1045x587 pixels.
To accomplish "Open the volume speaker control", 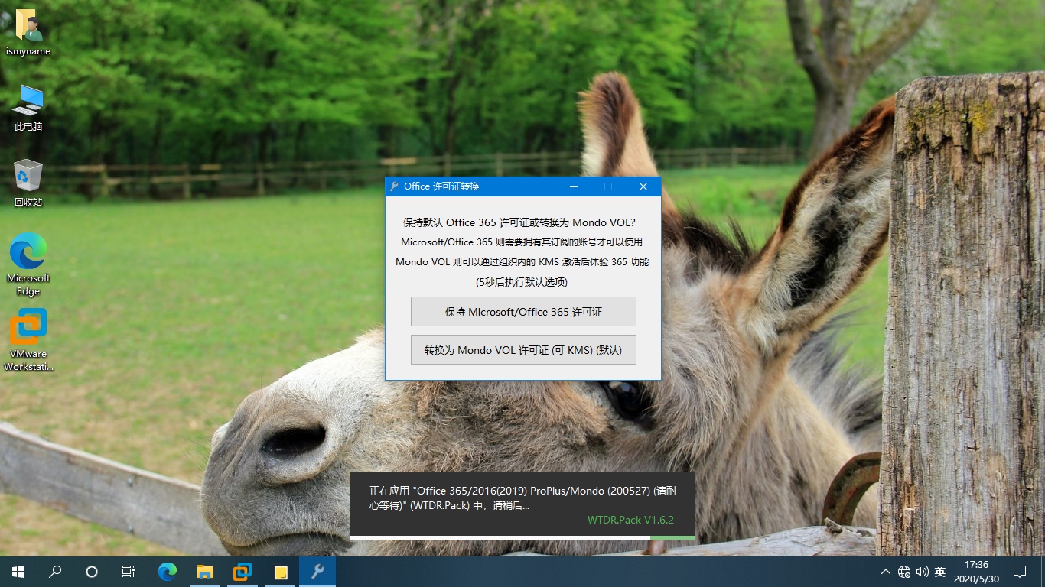I will click(922, 572).
